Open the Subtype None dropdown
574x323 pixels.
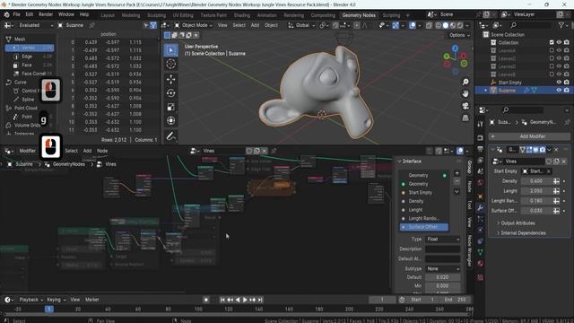pos(442,269)
